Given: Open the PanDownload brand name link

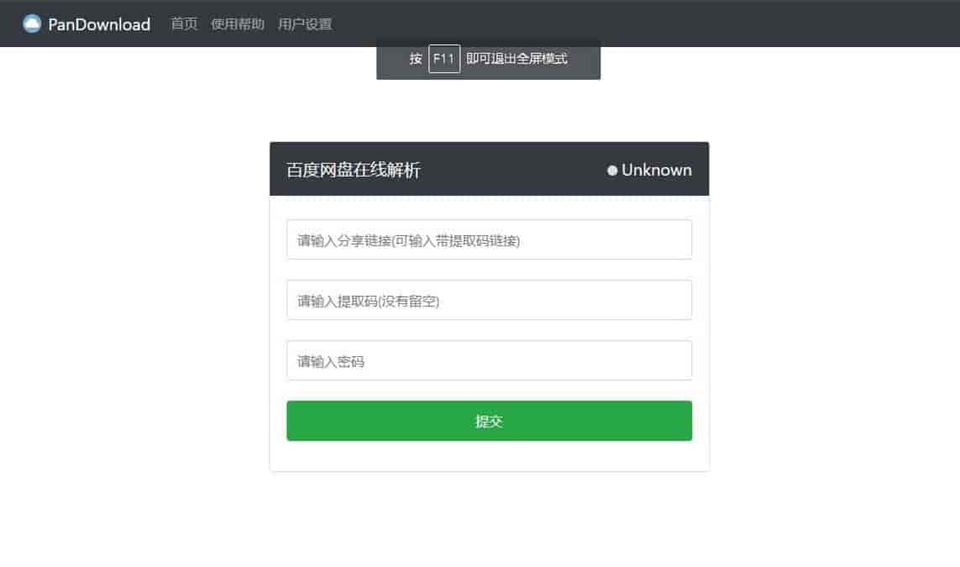Looking at the screenshot, I should click(99, 24).
